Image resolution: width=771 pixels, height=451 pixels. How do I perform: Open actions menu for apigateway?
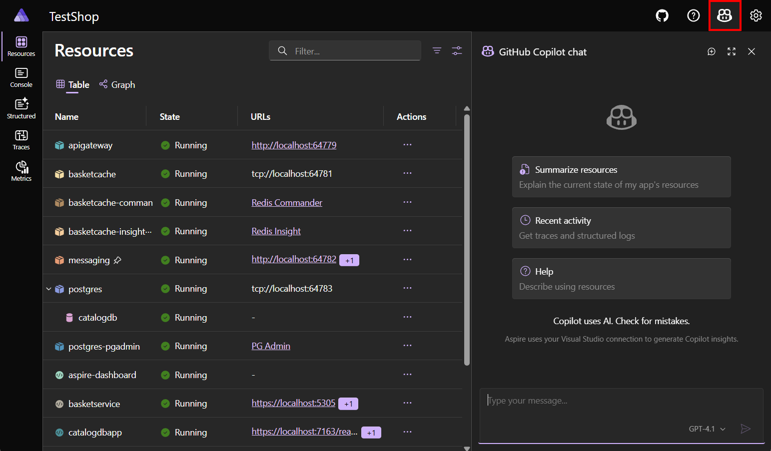point(407,145)
